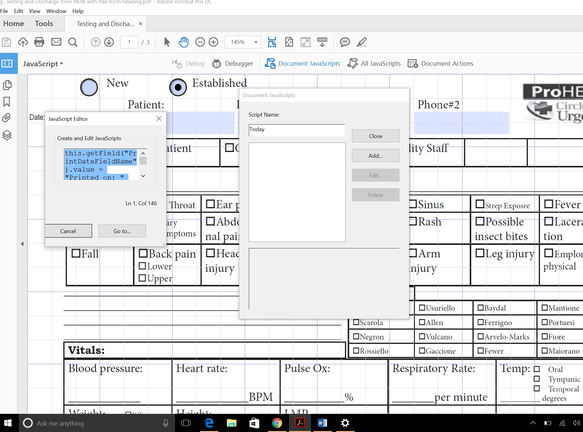The image size is (583, 432).
Task: Tick the Leg injury checkbox
Action: tap(480, 253)
